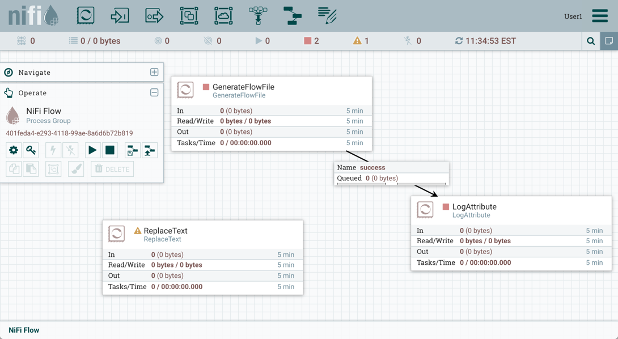
Task: Select the Process Group toolbar icon
Action: tap(189, 15)
